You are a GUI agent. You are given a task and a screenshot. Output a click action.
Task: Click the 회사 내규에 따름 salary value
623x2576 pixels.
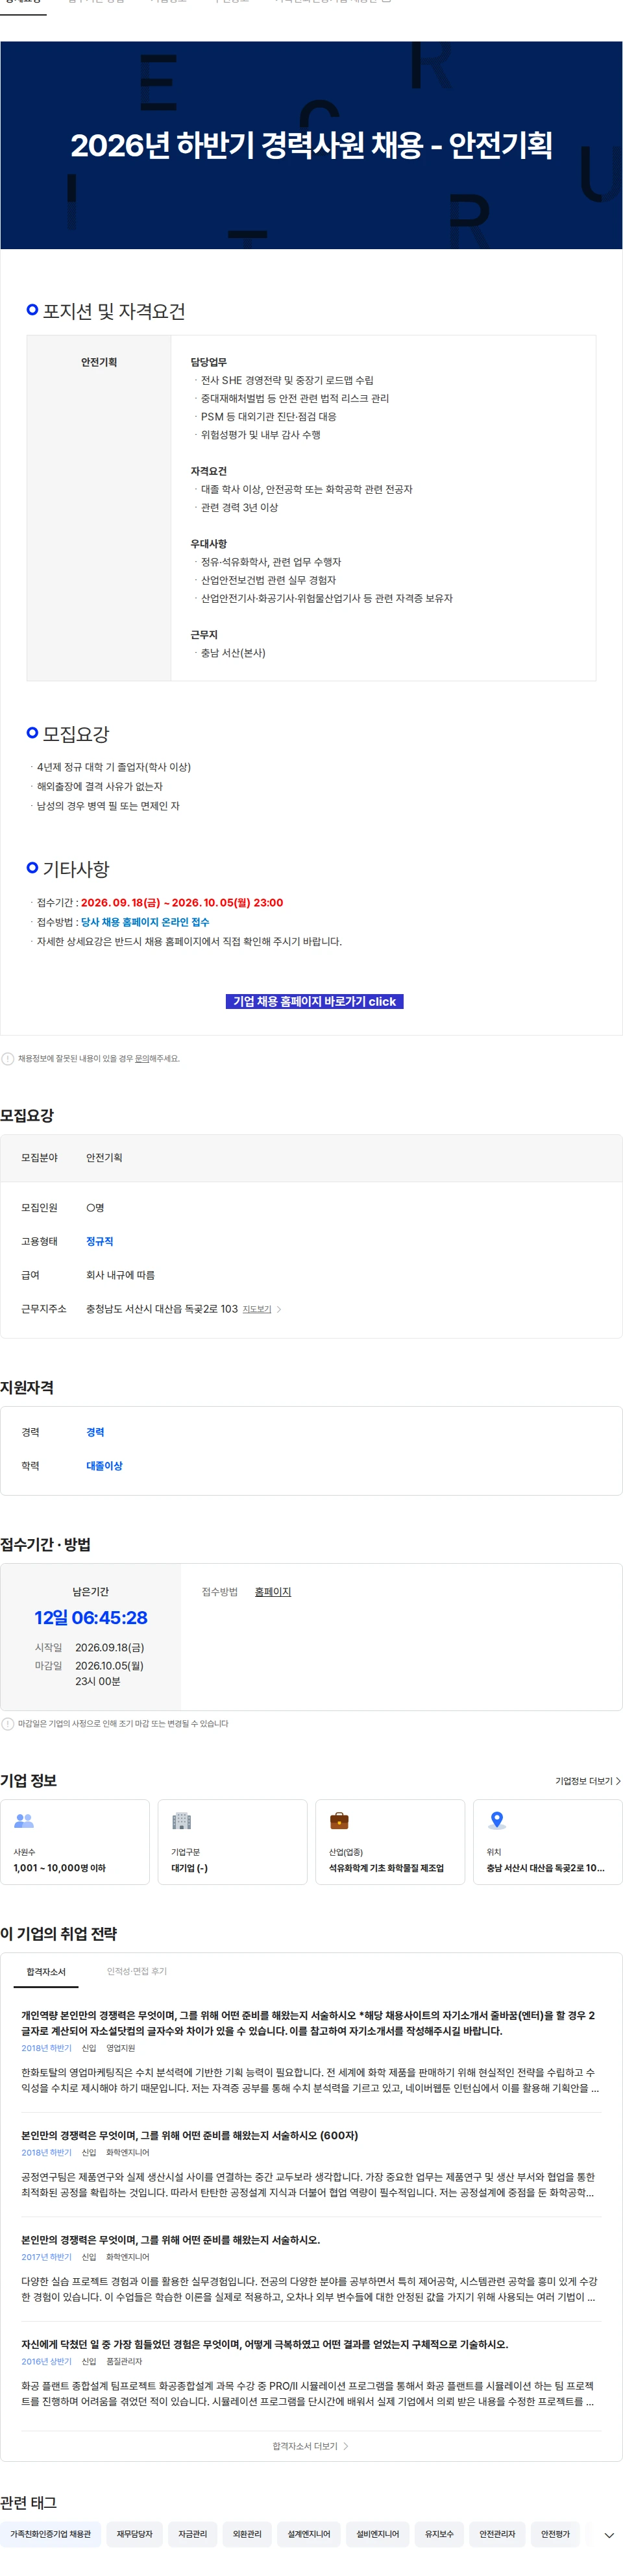coord(120,1275)
